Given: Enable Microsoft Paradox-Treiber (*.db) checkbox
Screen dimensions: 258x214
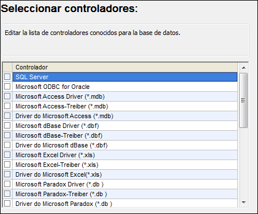Looking at the screenshot, I should (7, 194).
